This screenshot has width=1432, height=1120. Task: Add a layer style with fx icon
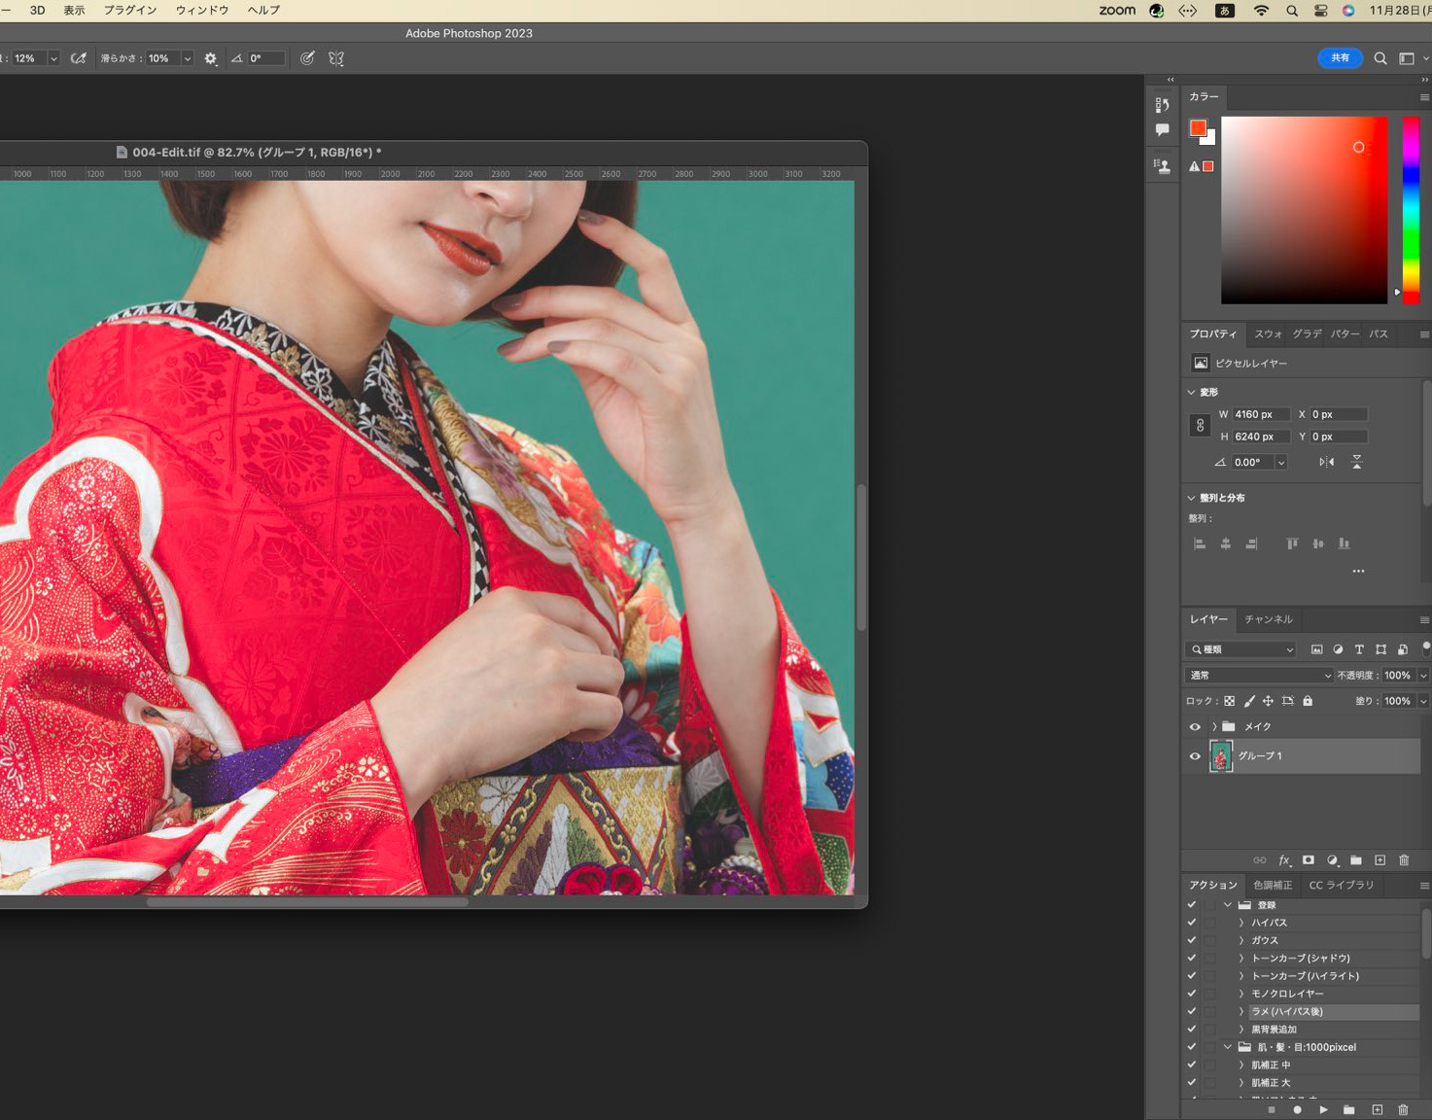[x=1284, y=860]
